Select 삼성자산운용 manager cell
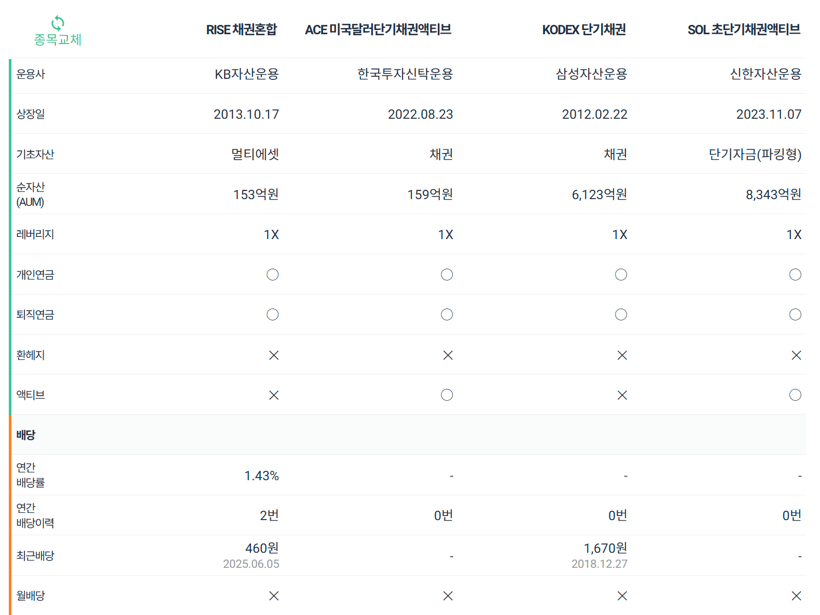This screenshot has height=615, width=820. [591, 74]
